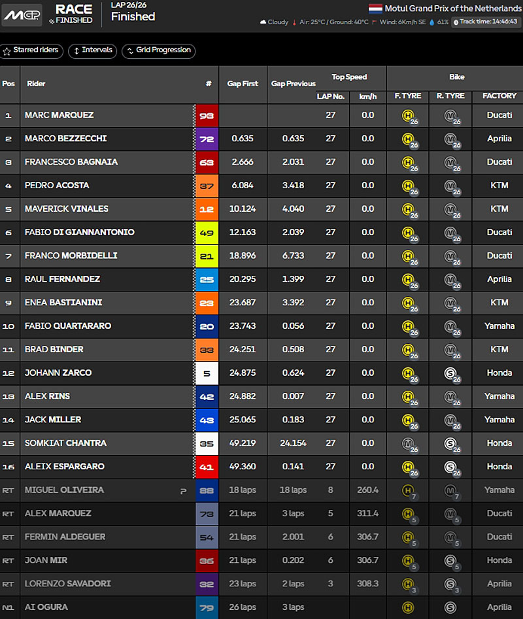The image size is (523, 619).
Task: Toggle the Intervals view
Action: 92,50
